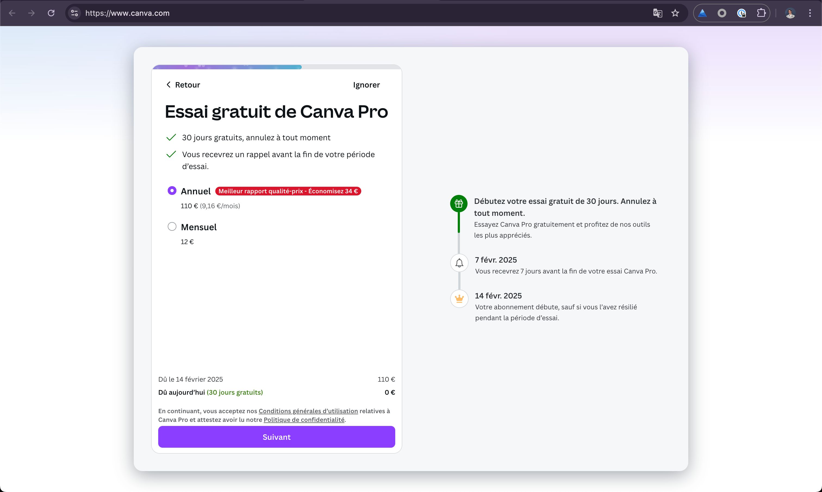Viewport: 822px width, 492px height.
Task: Click Retour to go back
Action: pos(183,85)
